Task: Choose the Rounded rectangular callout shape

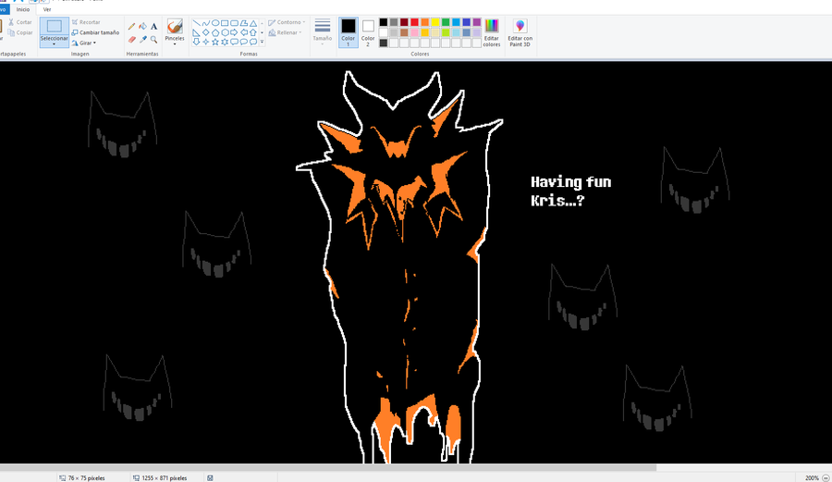Action: 234,42
